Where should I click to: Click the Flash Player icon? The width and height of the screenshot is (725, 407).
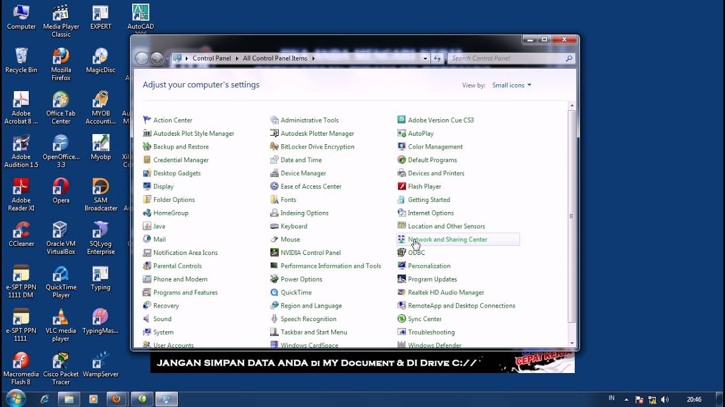(402, 187)
